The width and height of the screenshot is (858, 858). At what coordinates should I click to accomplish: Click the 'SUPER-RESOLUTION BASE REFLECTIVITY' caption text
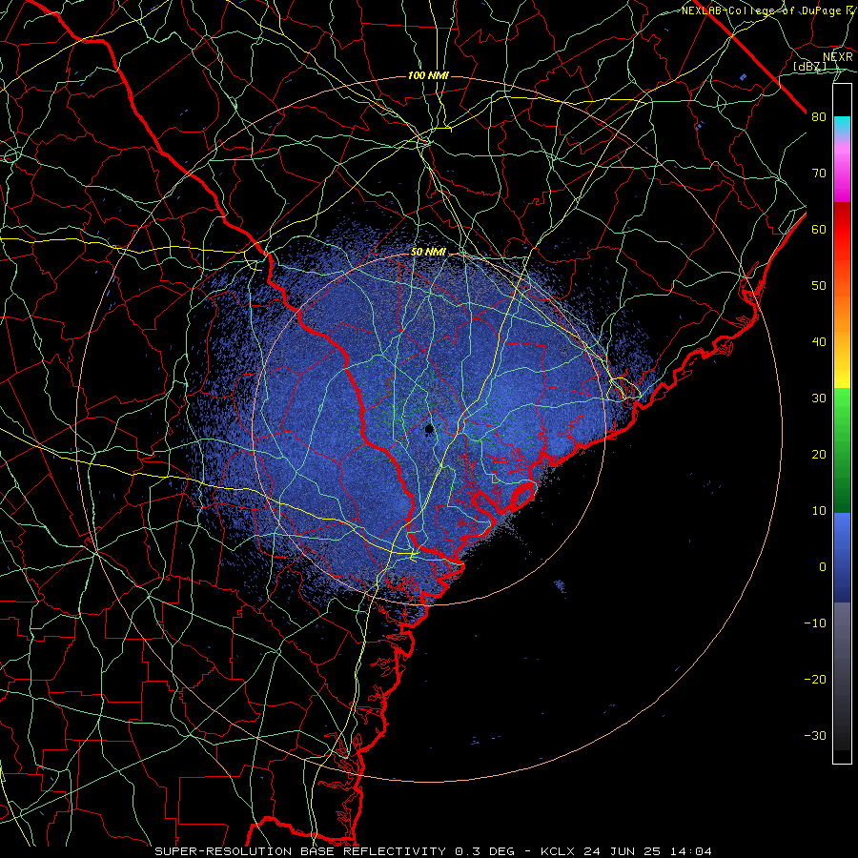tap(300, 851)
